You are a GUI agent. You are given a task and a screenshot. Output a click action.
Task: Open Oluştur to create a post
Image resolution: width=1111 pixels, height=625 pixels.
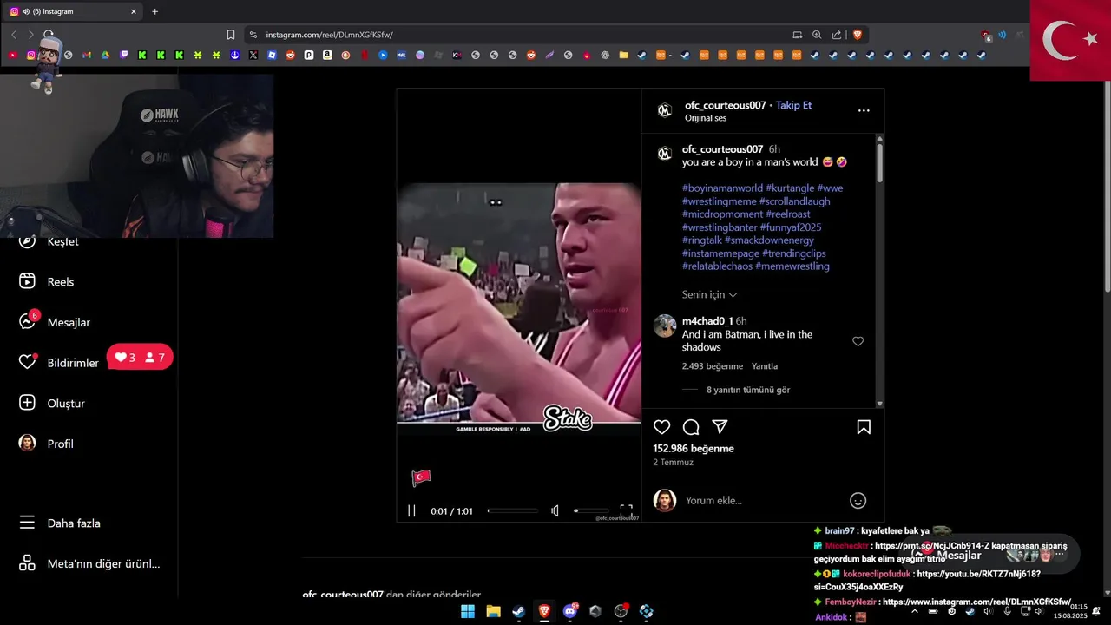click(52, 403)
